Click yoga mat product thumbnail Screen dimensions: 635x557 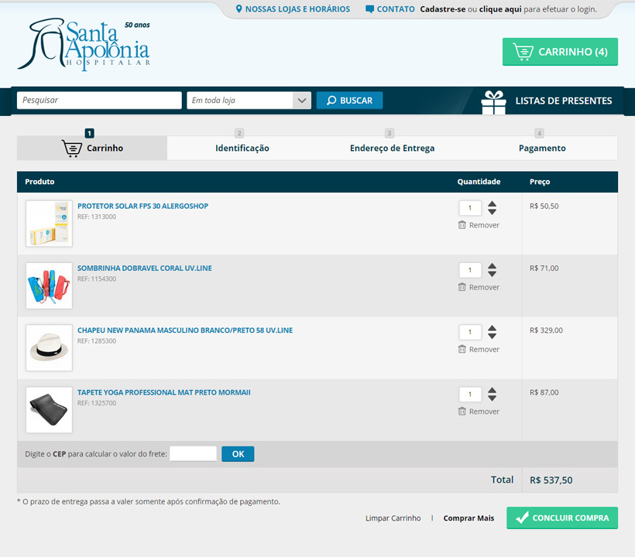pyautogui.click(x=49, y=410)
